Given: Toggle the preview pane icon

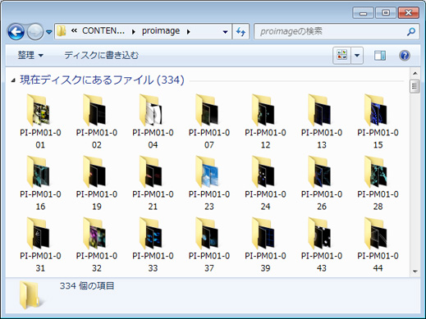Looking at the screenshot, I should (x=380, y=56).
